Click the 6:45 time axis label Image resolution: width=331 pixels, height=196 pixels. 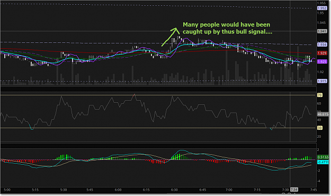(203, 190)
